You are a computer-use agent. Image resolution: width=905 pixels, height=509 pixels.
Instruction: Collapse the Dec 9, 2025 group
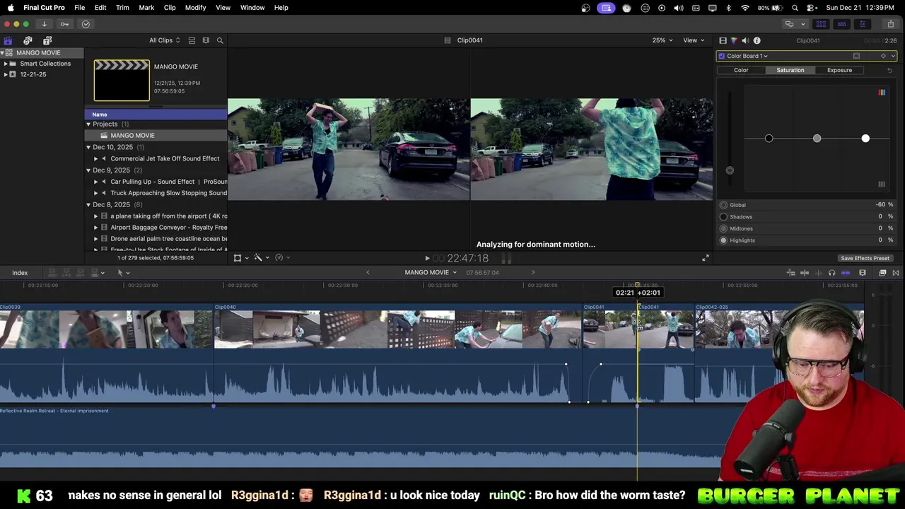[x=88, y=170]
